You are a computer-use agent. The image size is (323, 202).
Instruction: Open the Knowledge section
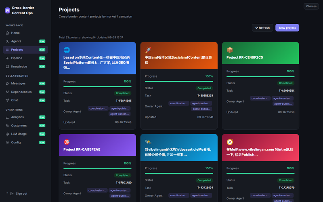(x=25, y=67)
